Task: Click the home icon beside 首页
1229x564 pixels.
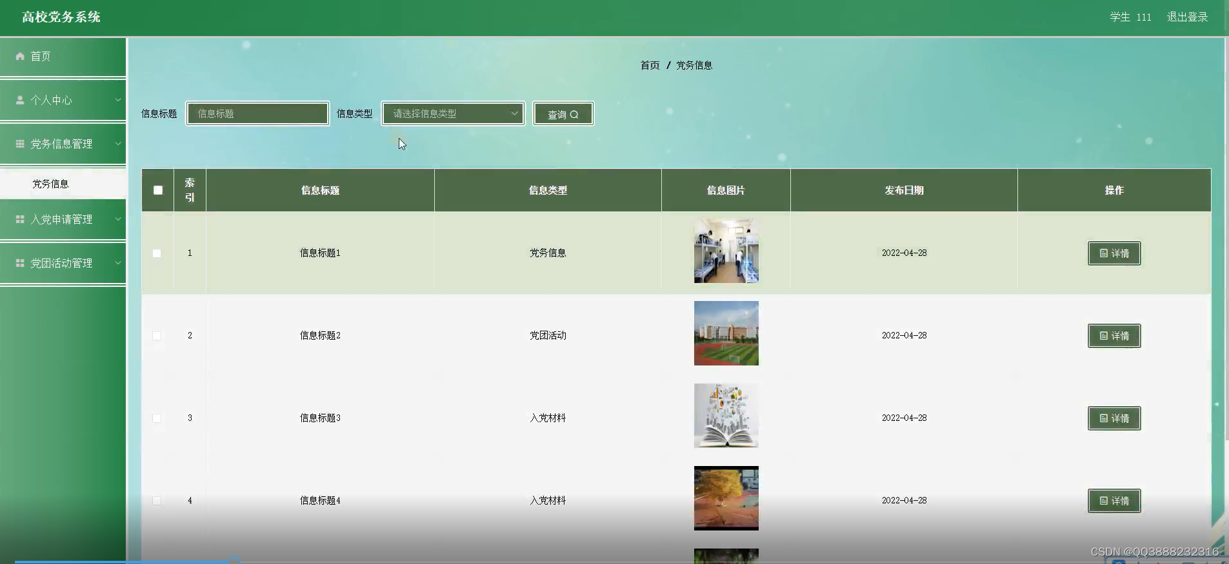Action: tap(20, 56)
